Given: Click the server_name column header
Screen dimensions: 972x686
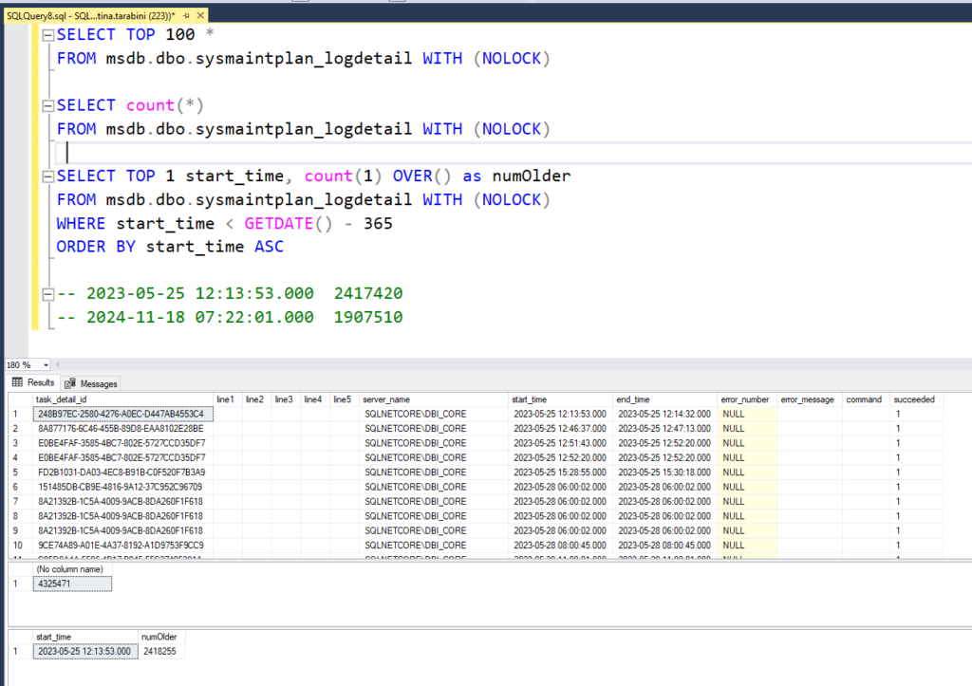Looking at the screenshot, I should click(x=386, y=399).
